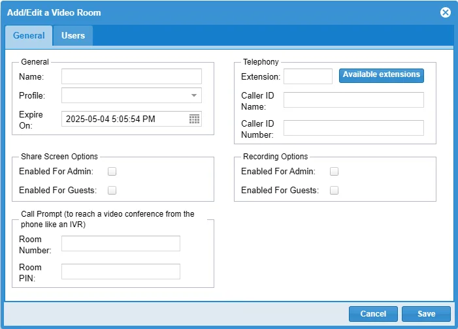Viewport: 458px width, 329px height.
Task: Toggle Recording Enabled For Admin checkbox
Action: [334, 172]
